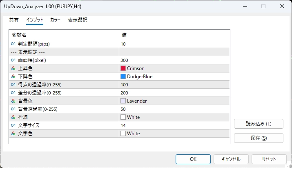This screenshot has height=169, width=292.
Task: Open the カラー tab
Action: click(x=55, y=20)
